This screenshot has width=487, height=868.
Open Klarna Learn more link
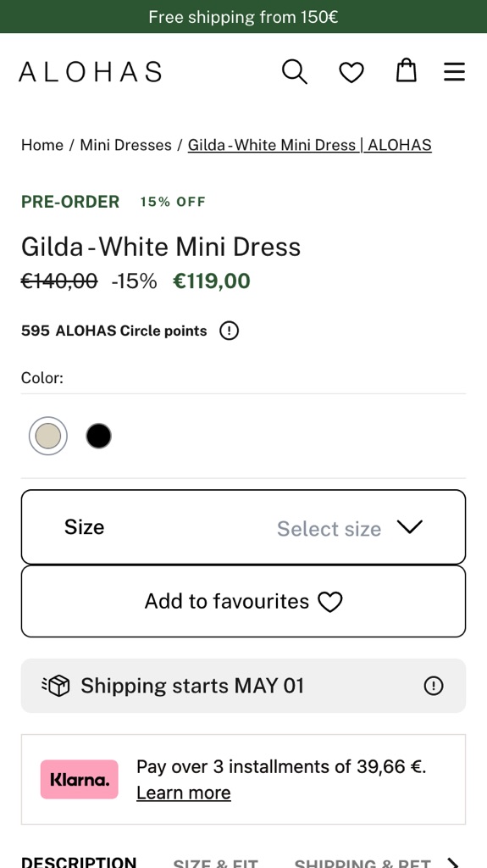pos(184,793)
